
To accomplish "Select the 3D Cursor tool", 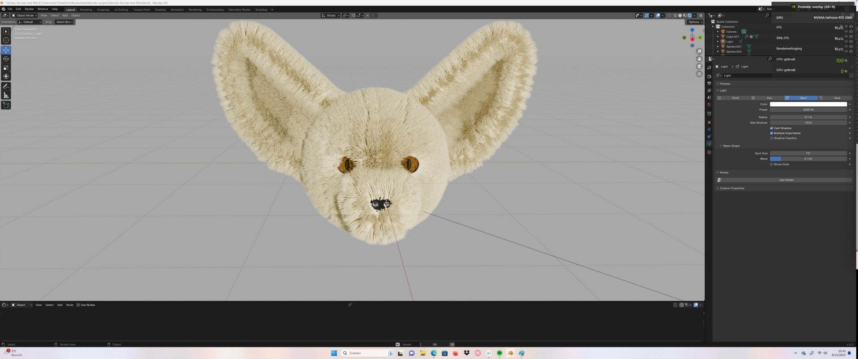I will click(6, 40).
